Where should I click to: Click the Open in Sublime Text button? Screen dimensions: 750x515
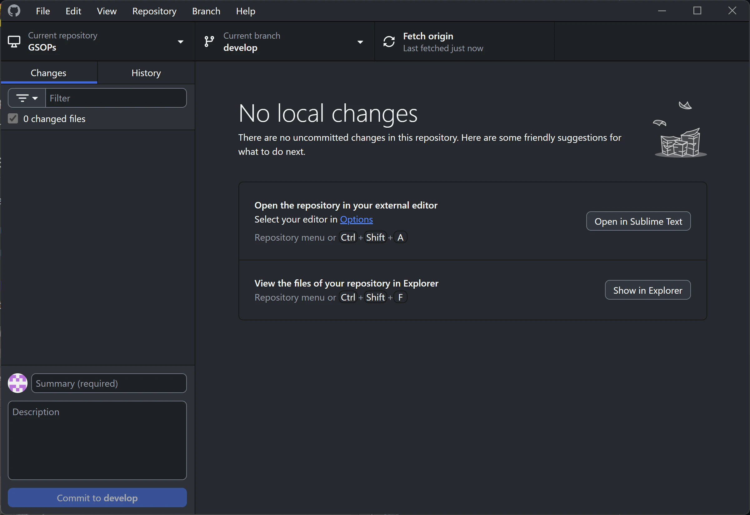click(x=638, y=221)
